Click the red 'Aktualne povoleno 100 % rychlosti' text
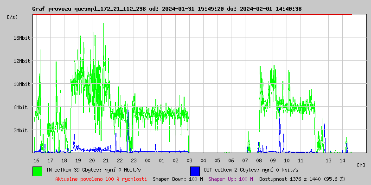This screenshot has height=185, width=371. (x=101, y=179)
